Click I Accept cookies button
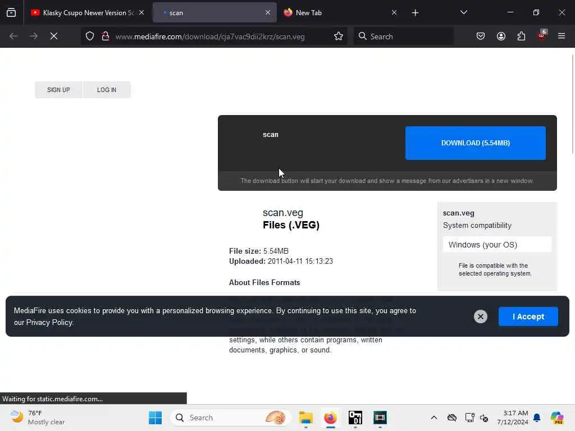575x431 pixels. pyautogui.click(x=528, y=317)
